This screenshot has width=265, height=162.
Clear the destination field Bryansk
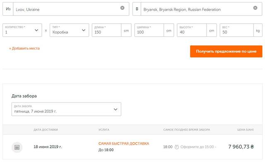point(255,8)
